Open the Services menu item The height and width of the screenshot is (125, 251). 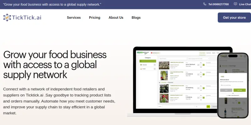tap(74, 17)
